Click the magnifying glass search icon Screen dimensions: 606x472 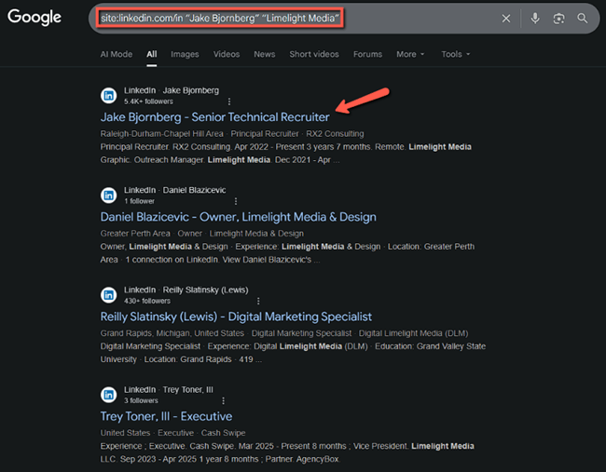(583, 19)
